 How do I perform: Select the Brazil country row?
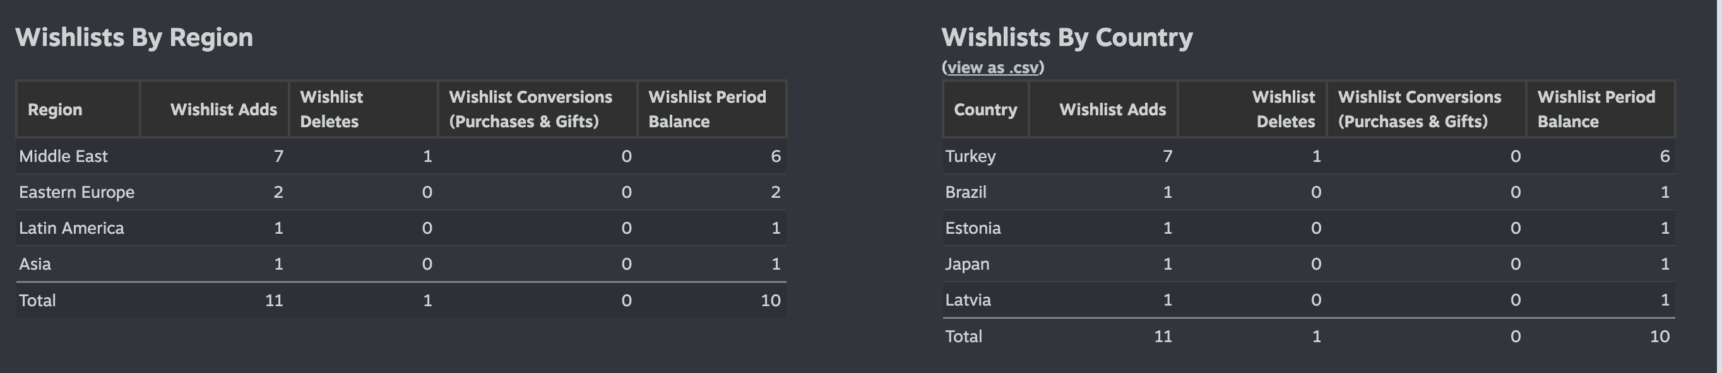1309,192
